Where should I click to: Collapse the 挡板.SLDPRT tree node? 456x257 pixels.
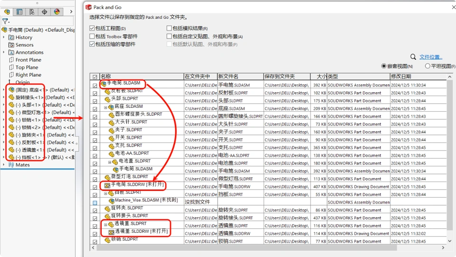tap(105, 193)
